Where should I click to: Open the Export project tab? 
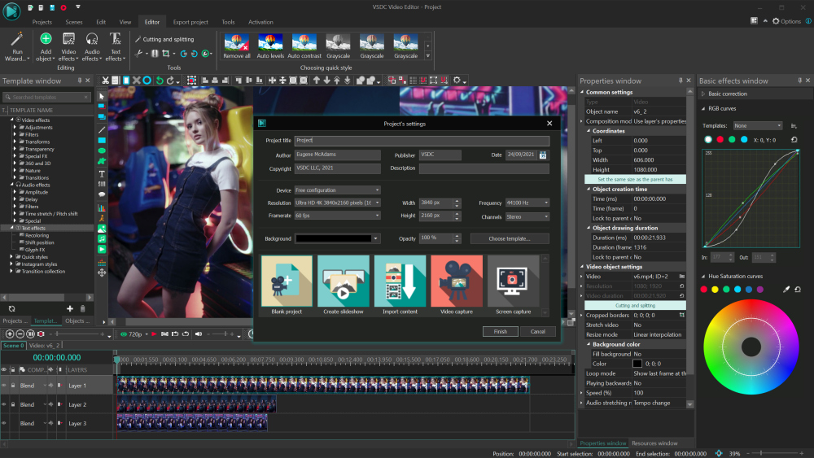[190, 22]
